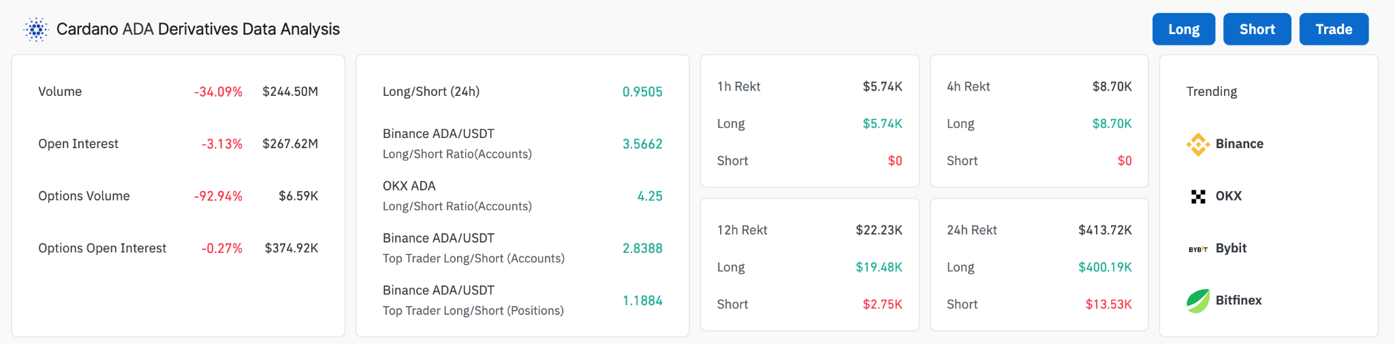Open the OKX trending exchange link
The height and width of the screenshot is (344, 1395).
(x=1228, y=196)
